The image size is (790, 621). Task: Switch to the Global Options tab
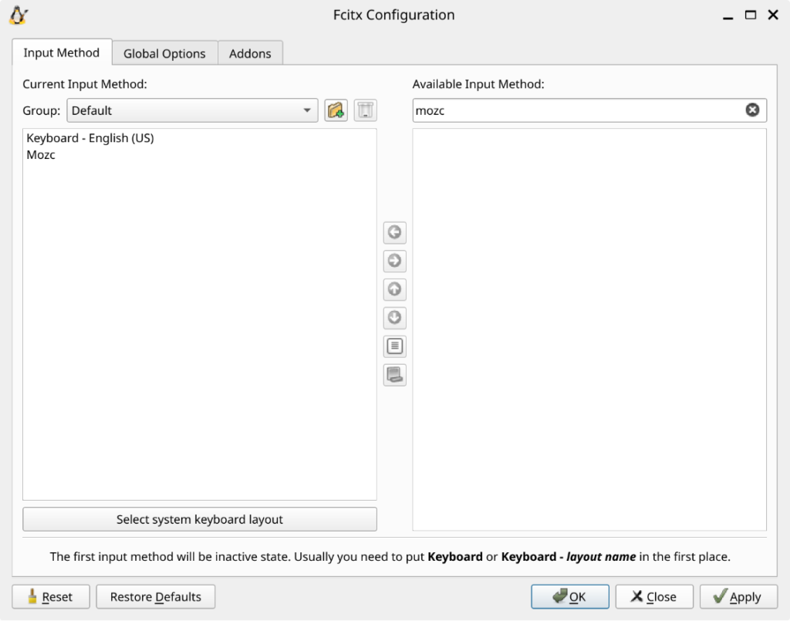click(164, 53)
